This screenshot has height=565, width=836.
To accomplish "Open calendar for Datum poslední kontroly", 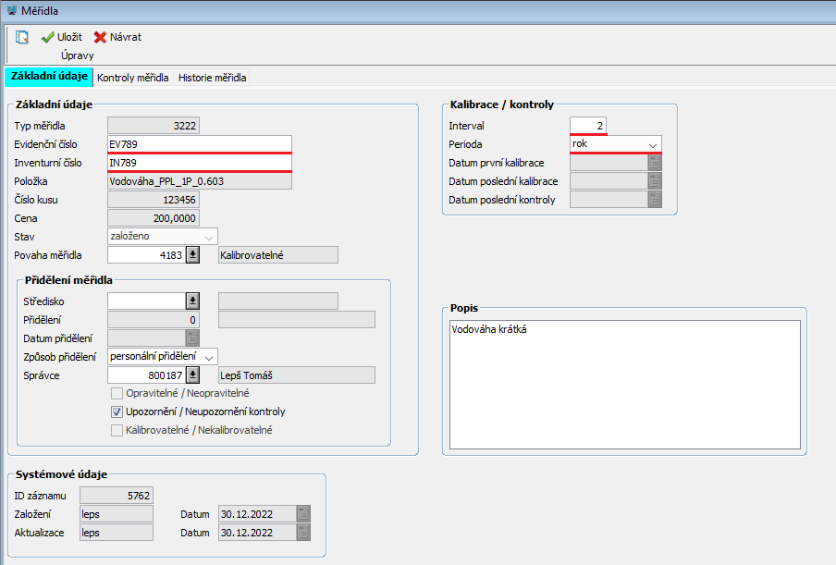I will (655, 200).
